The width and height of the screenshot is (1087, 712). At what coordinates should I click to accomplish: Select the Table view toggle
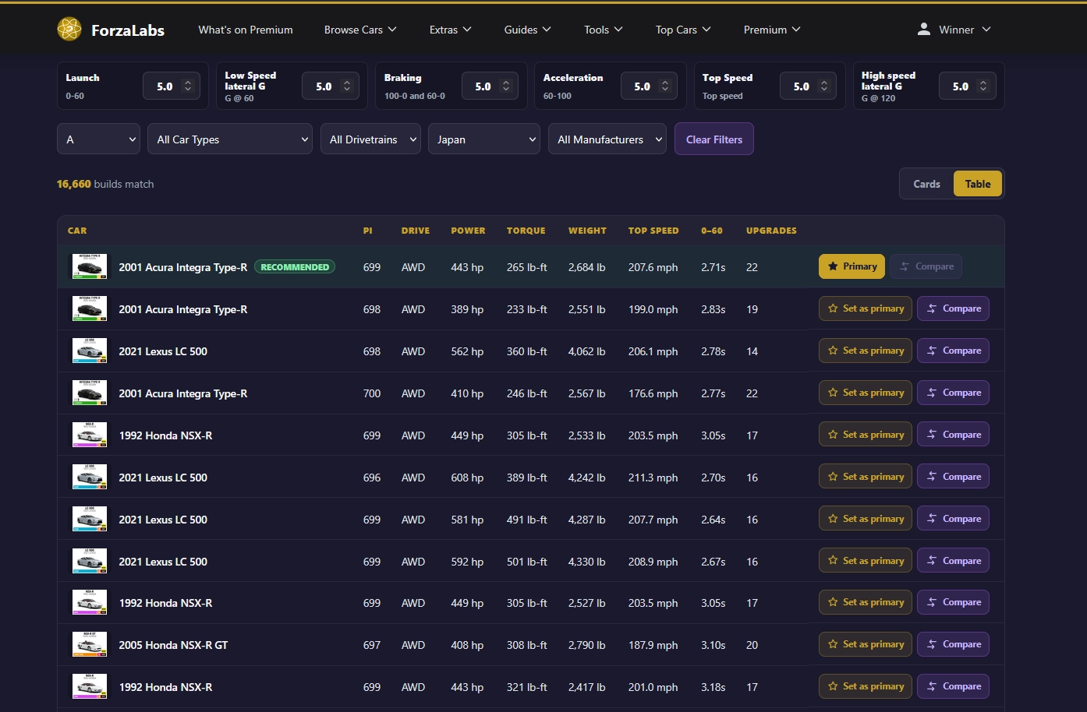(978, 184)
